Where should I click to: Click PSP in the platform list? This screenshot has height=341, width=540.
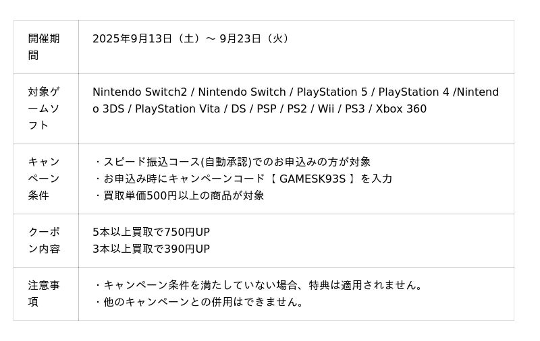(266, 109)
